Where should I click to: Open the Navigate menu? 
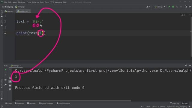22,2
